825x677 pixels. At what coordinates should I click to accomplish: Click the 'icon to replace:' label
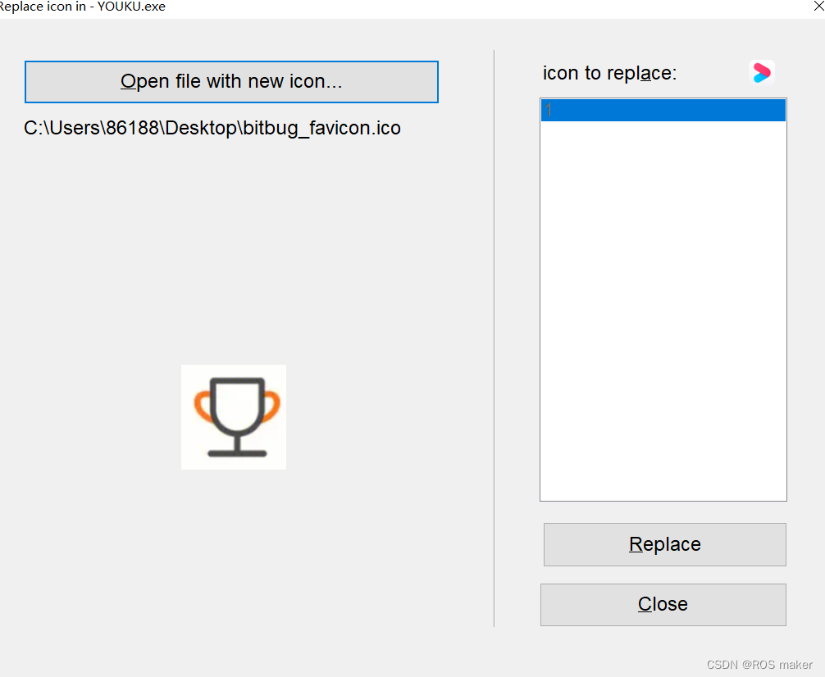610,73
